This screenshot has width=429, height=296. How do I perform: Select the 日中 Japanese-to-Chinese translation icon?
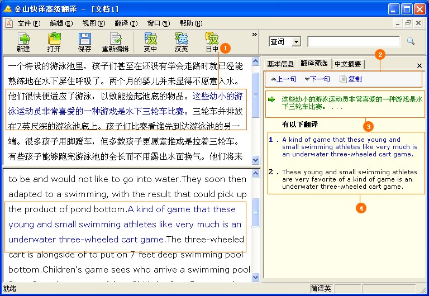pos(212,42)
